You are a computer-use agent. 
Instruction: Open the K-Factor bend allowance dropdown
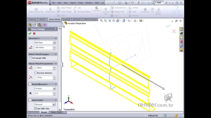pyautogui.click(x=54, y=88)
